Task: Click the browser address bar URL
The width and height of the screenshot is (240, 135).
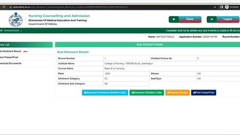Action: tap(70, 7)
